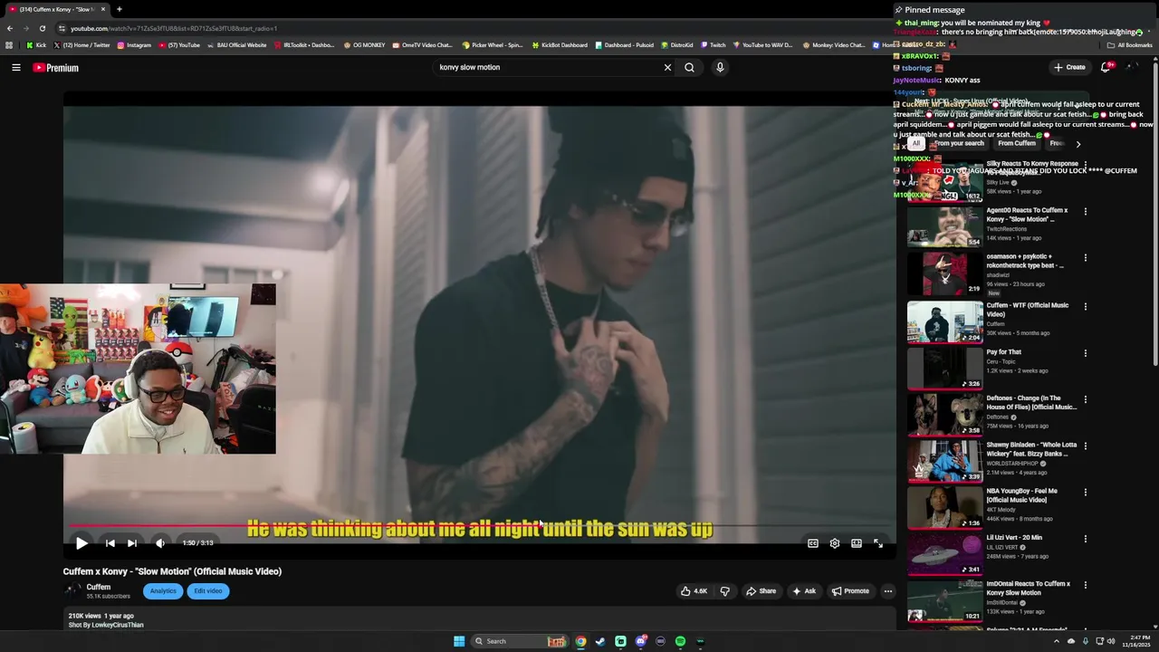Like the video showing 4.6K likes
The image size is (1159, 652).
point(694,591)
